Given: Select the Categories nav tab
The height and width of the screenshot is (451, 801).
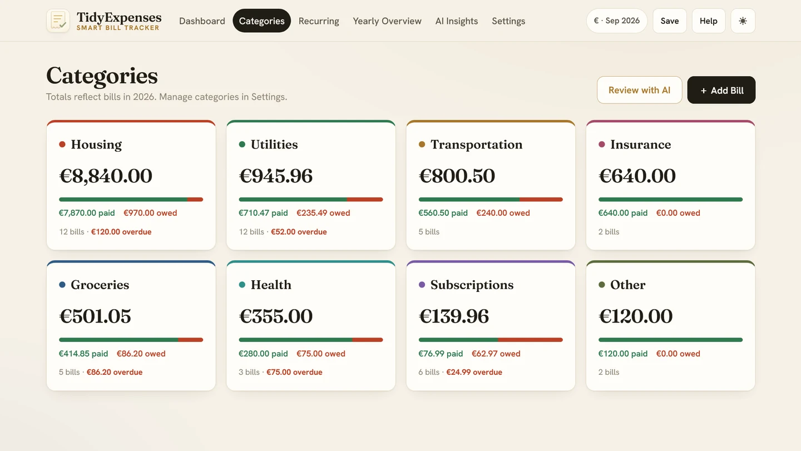Looking at the screenshot, I should coord(261,21).
